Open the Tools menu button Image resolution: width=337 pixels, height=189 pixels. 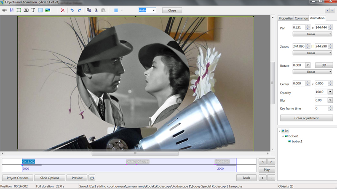246,178
